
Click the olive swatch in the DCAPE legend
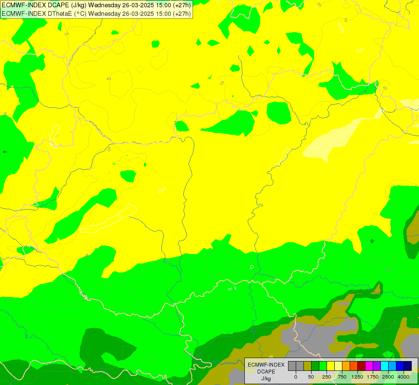point(308,366)
